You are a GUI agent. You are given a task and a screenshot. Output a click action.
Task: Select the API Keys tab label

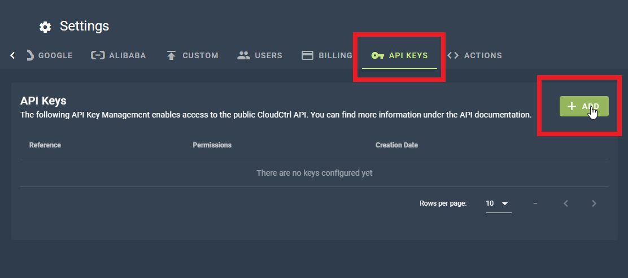coord(408,55)
